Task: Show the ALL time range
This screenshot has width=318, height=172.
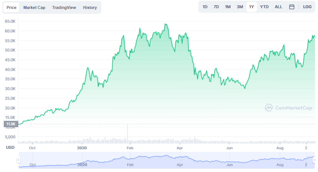Action: pos(278,7)
